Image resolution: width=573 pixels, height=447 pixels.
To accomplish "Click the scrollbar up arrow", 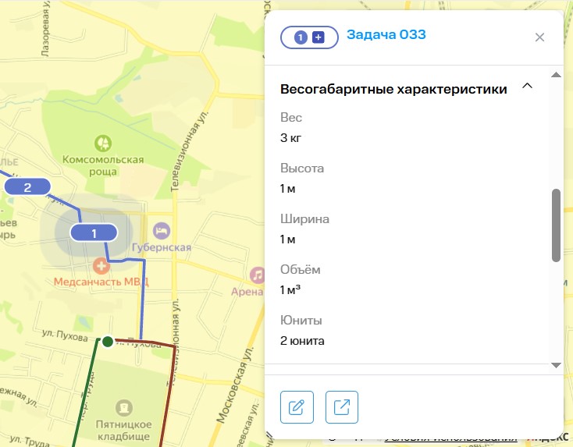I will pos(556,75).
